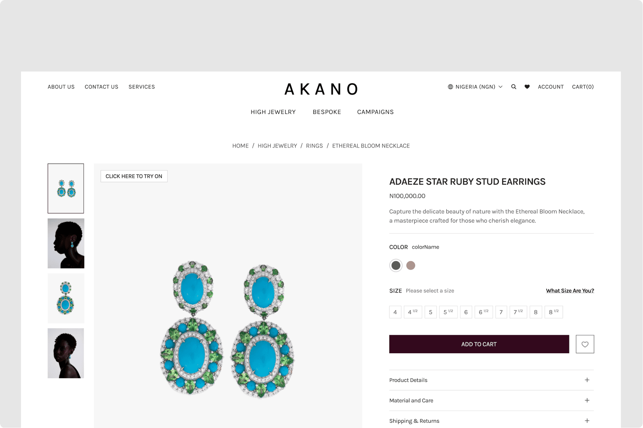Expand Product Details with plus icon
The width and height of the screenshot is (643, 428).
point(587,380)
